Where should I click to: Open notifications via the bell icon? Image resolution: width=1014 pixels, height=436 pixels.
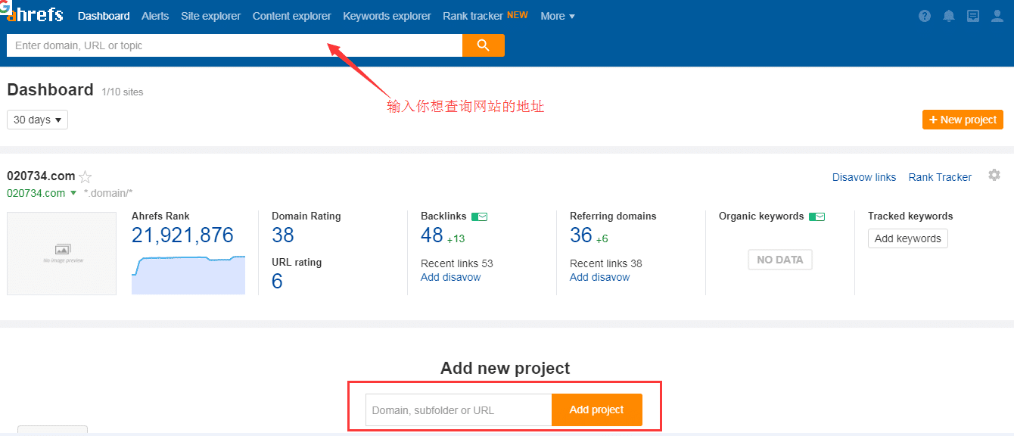[948, 15]
